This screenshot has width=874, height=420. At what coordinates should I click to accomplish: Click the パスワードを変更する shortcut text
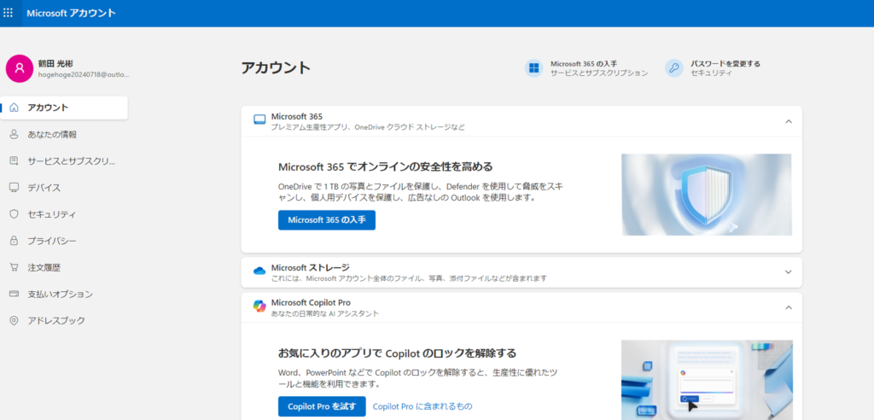coord(725,63)
